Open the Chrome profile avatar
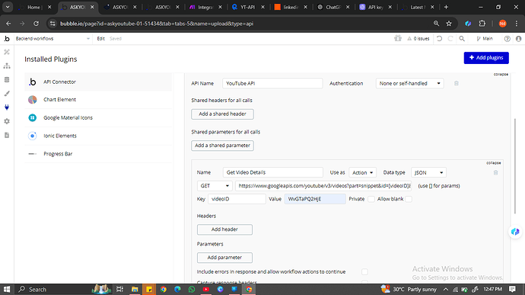 pos(502,24)
